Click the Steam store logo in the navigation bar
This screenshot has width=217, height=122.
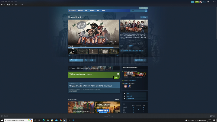point(70,11)
